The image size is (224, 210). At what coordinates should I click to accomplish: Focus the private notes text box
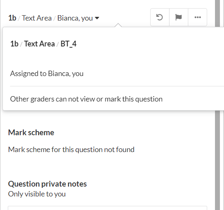pos(107,208)
